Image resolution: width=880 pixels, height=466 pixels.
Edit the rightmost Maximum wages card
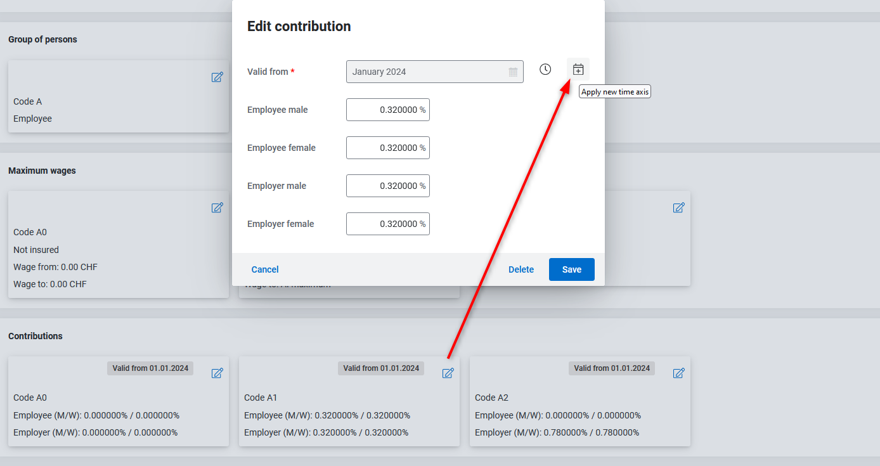678,207
